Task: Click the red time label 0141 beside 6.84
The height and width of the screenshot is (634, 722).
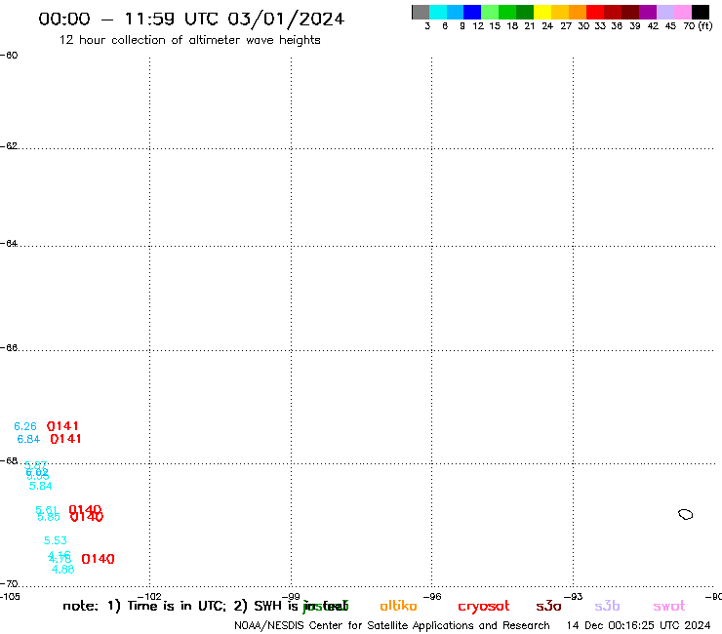Action: [x=65, y=439]
